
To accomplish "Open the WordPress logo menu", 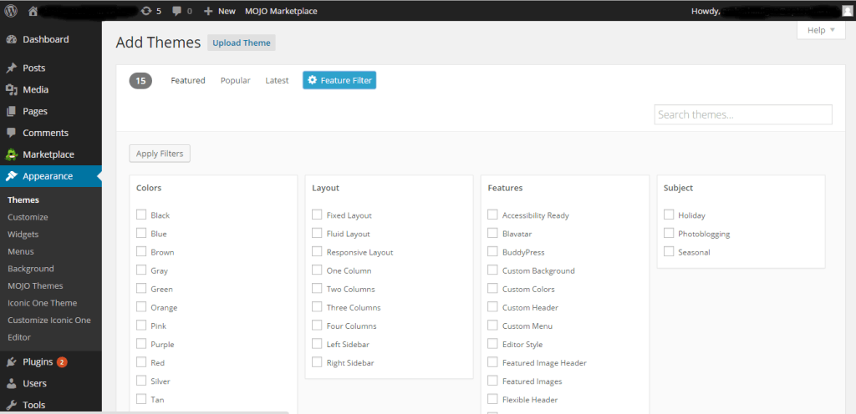I will [x=10, y=10].
